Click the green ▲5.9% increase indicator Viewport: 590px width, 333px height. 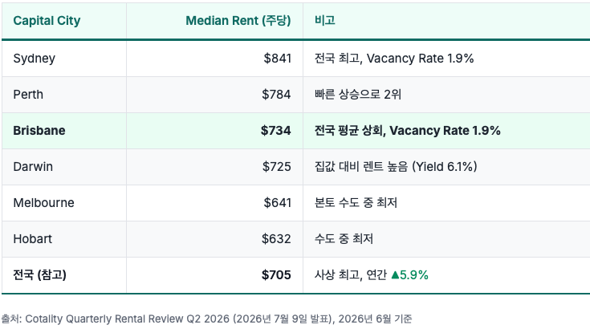pos(409,275)
